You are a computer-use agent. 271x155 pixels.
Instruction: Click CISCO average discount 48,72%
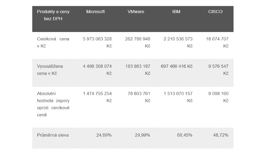[221, 135]
